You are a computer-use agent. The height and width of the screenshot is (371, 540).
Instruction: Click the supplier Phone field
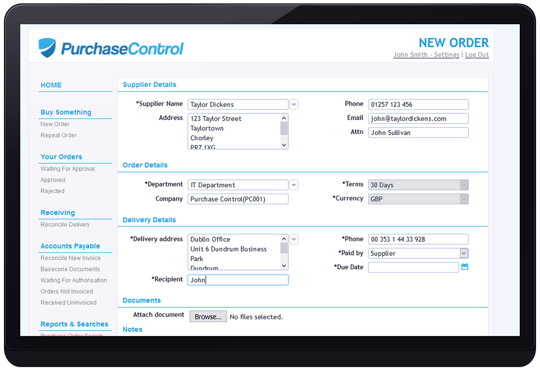point(419,104)
